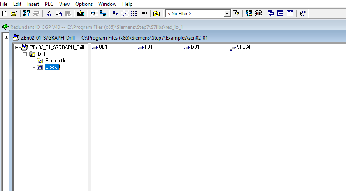This screenshot has width=346, height=191.
Task: Select Drill S7 program in tree
Action: click(x=42, y=54)
